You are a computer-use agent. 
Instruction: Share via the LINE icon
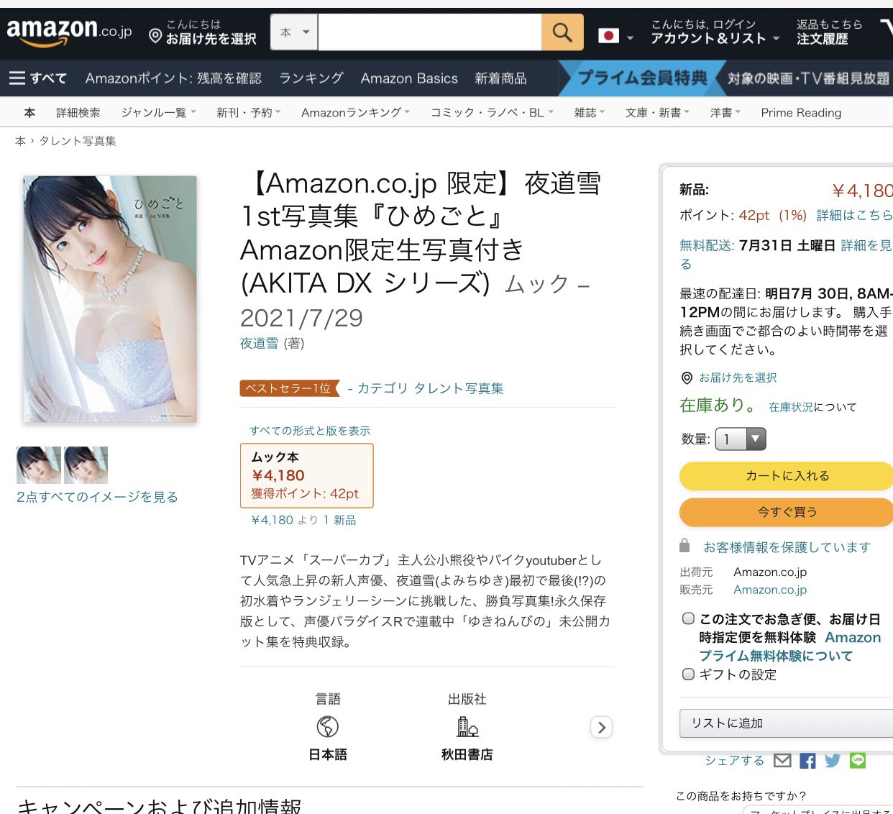(858, 761)
